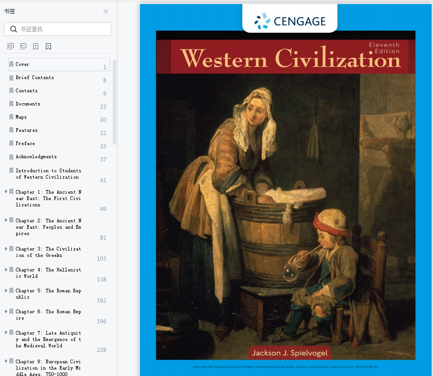This screenshot has height=376, width=433.
Task: Collapse all bookmarks icon
Action: (x=23, y=46)
